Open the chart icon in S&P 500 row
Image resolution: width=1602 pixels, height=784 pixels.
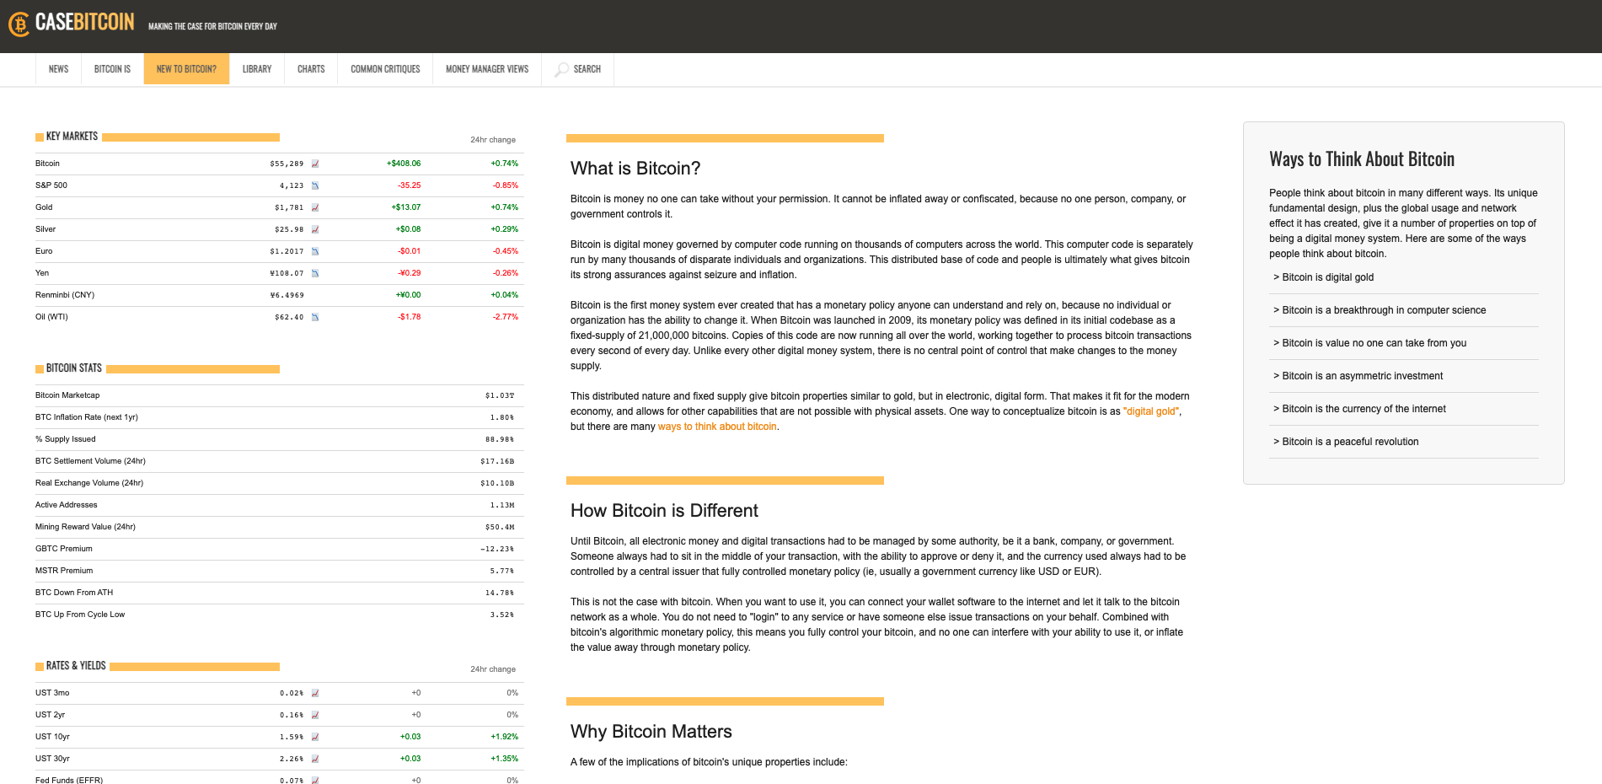(315, 185)
